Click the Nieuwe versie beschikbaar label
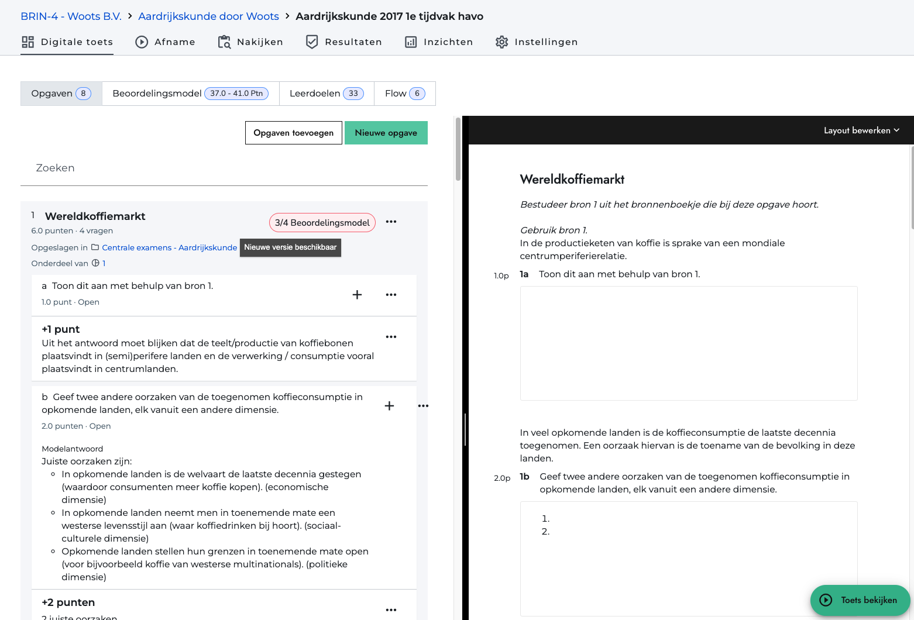Screen dimensions: 914x620 coord(290,247)
